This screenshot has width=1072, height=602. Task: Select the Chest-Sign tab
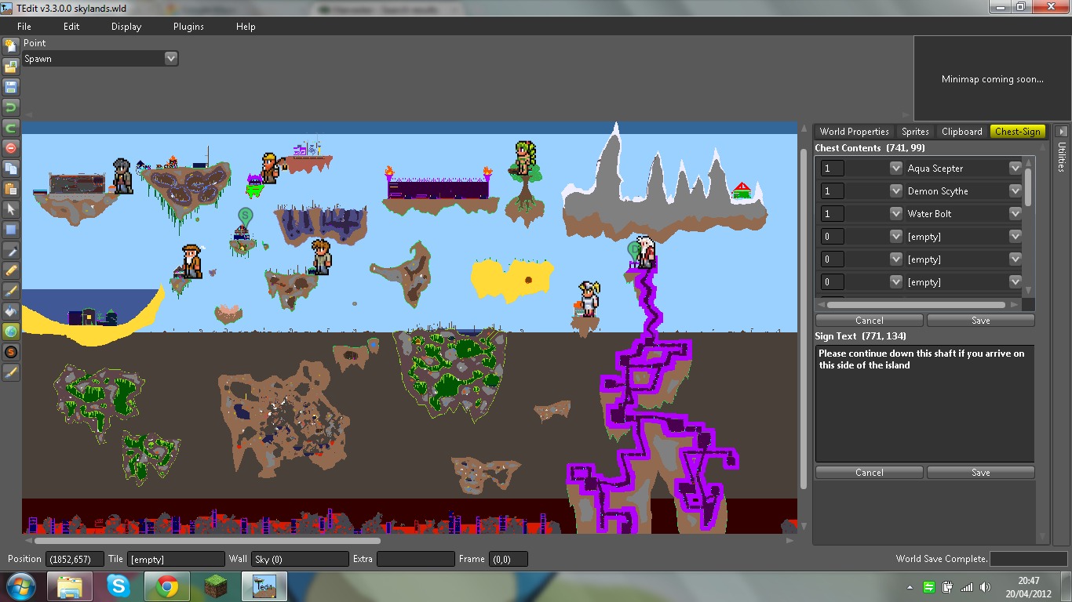click(x=1018, y=132)
